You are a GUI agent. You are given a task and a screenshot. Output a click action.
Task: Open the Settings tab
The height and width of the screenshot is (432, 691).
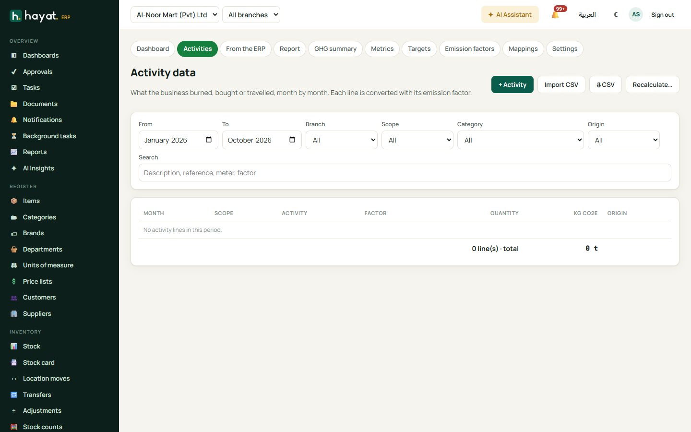point(565,49)
